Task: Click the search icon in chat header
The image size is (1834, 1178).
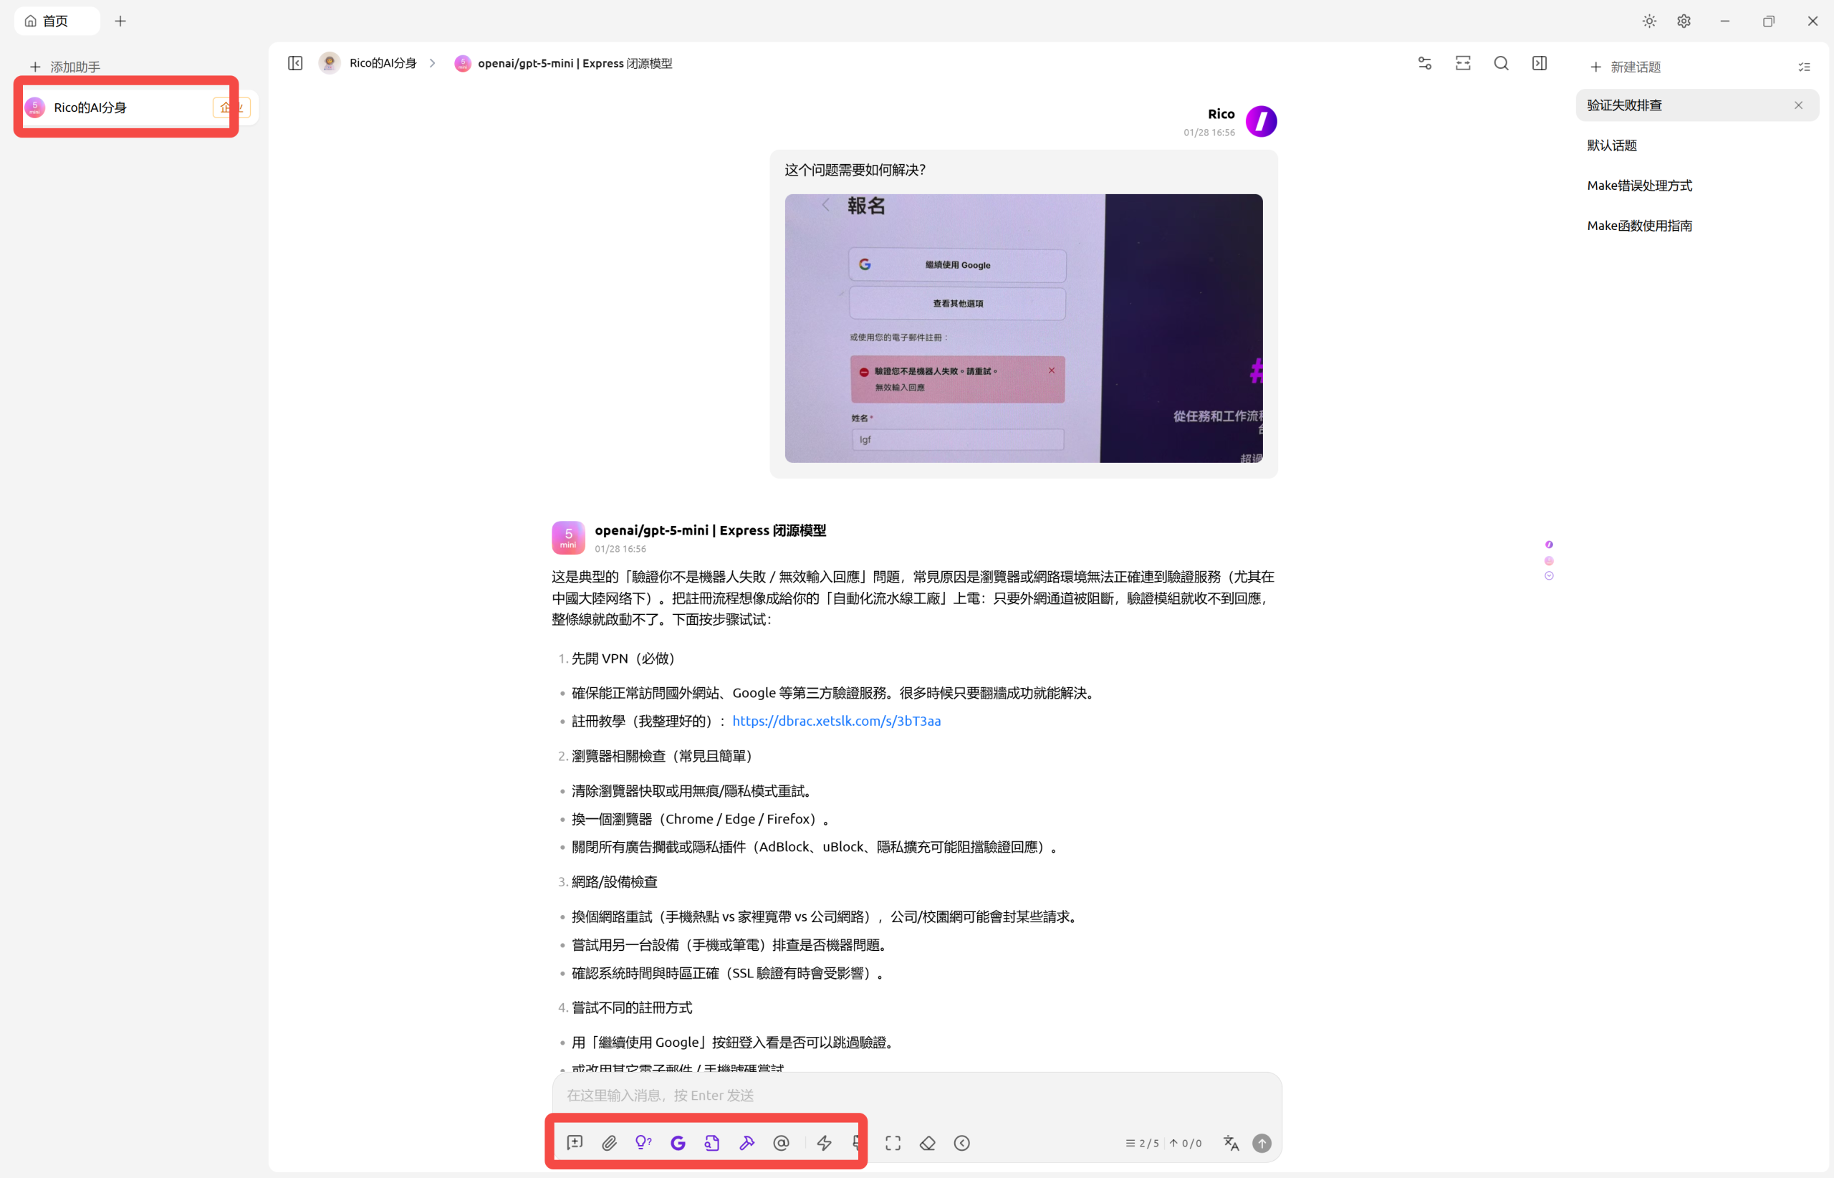Action: coord(1501,64)
